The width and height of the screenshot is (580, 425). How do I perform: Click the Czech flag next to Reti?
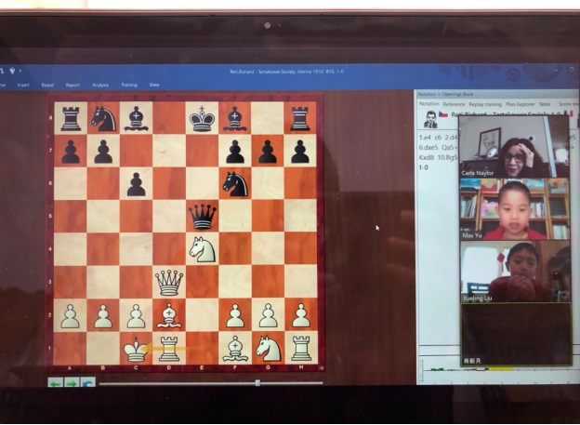coord(443,114)
